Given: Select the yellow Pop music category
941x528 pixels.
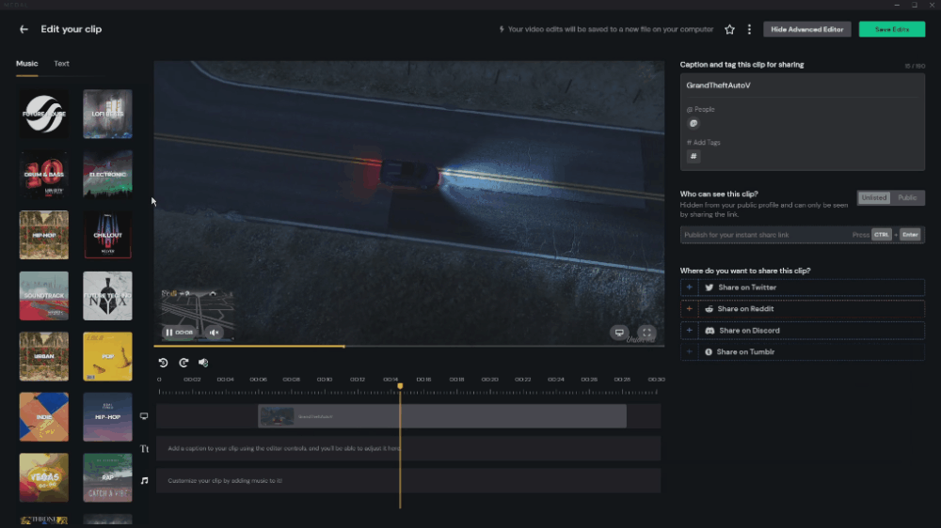Looking at the screenshot, I should click(x=107, y=356).
